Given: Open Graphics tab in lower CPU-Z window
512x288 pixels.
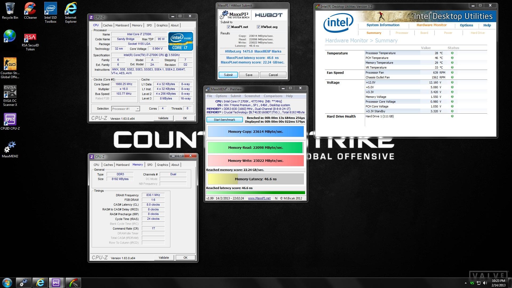Looking at the screenshot, I should pyautogui.click(x=163, y=165).
